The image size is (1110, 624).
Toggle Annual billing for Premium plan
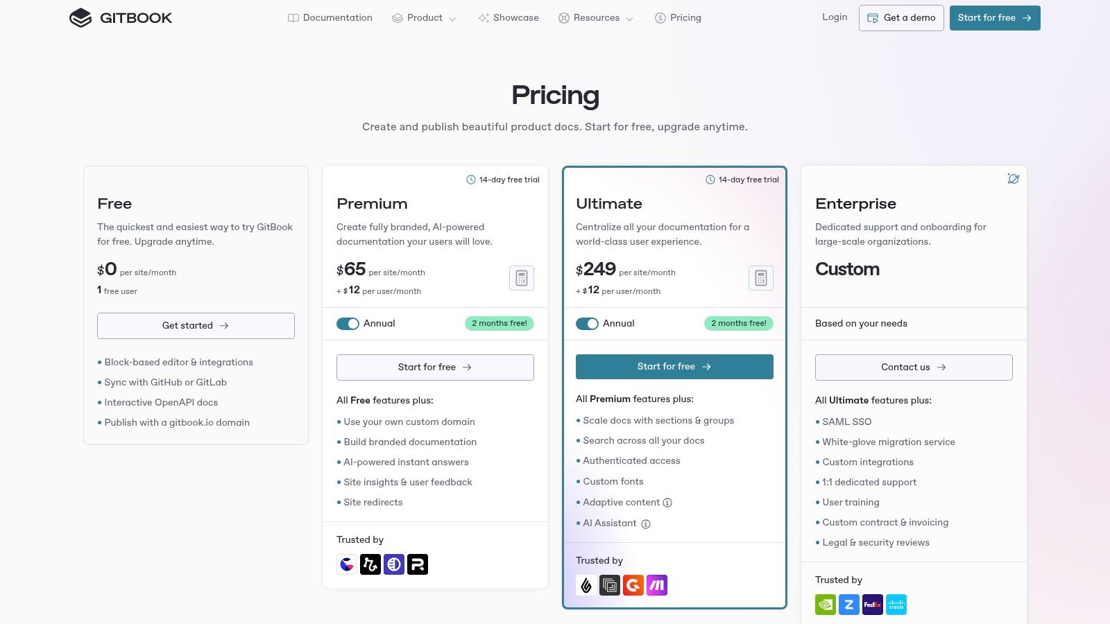348,324
